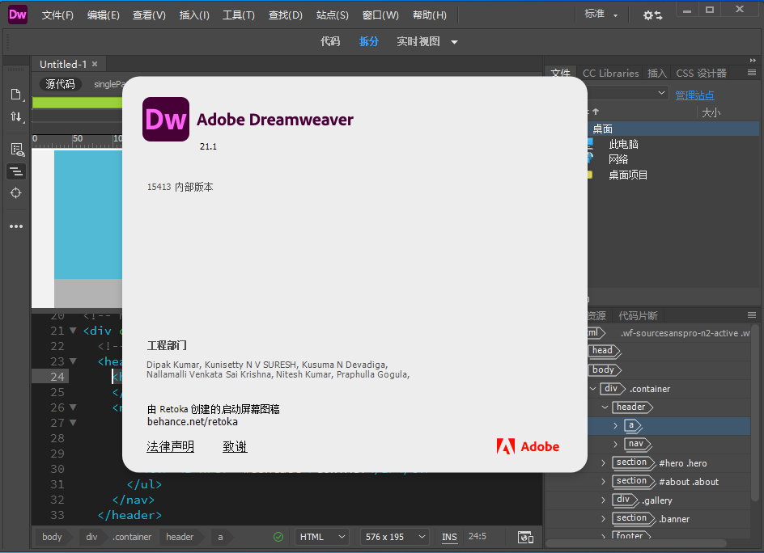The image size is (764, 553).
Task: Click the DOM panel vertical scrollbar
Action: coord(755,414)
